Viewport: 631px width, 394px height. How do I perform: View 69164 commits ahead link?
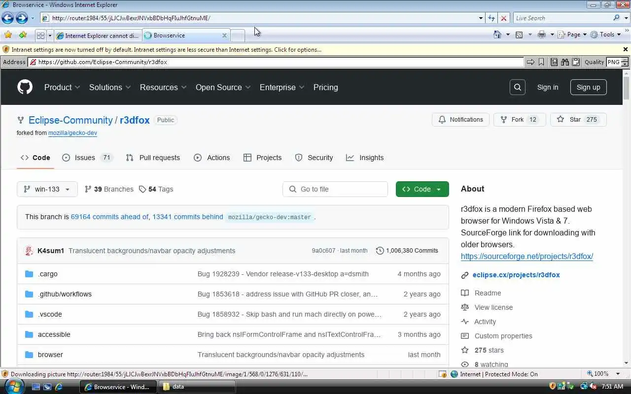click(x=109, y=217)
